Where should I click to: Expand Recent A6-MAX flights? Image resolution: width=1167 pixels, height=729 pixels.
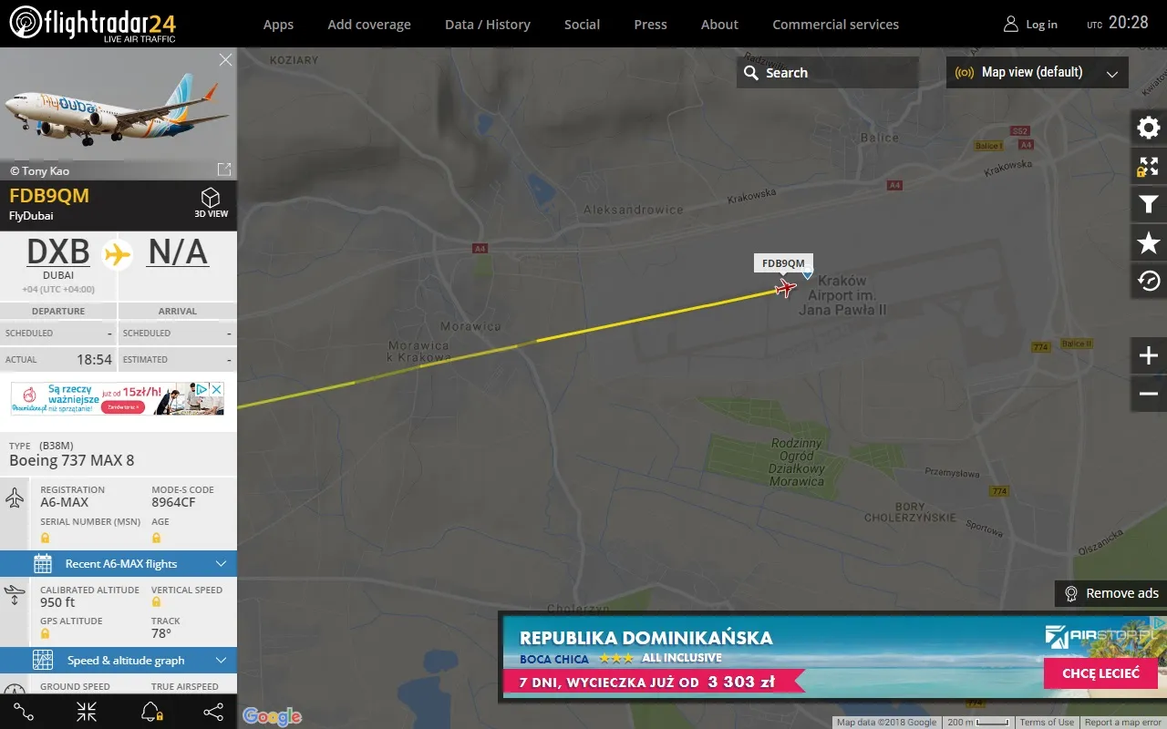point(119,563)
